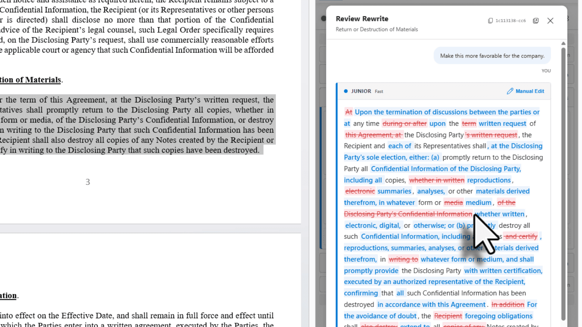Image resolution: width=582 pixels, height=327 pixels.
Task: Click the JUNIOR model label
Action: 361,91
